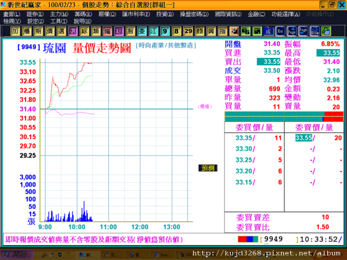Open the 期權(O) menu
Viewport: 347px width, 260px height.
point(107,14)
